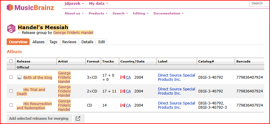This screenshot has height=124, width=270.
Task: Click Canada flag icon in His Resurrection row
Action: (122, 105)
